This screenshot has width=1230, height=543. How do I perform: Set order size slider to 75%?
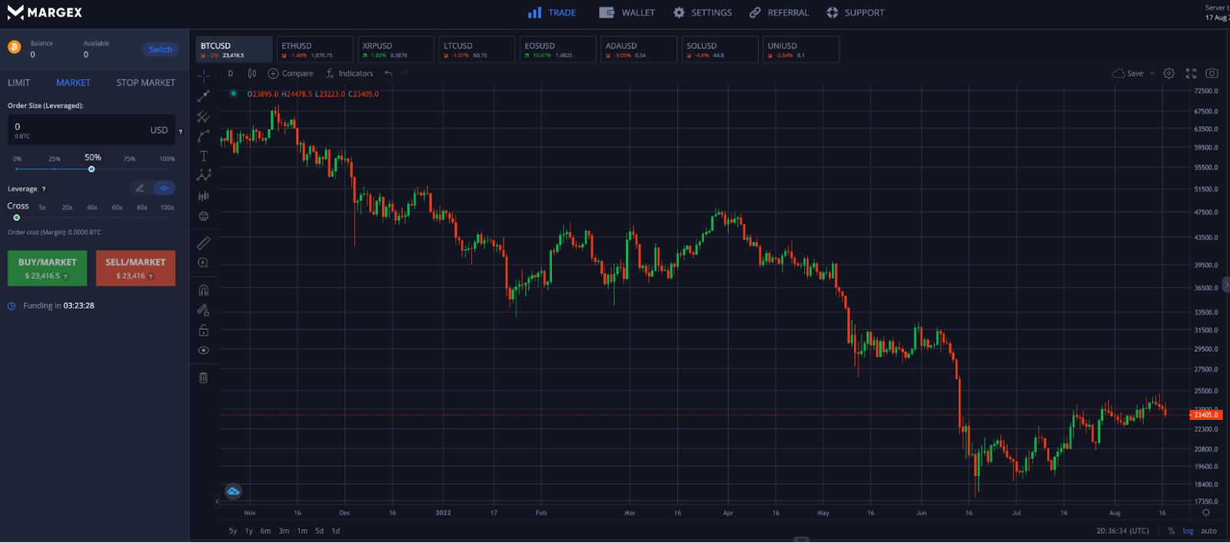129,168
